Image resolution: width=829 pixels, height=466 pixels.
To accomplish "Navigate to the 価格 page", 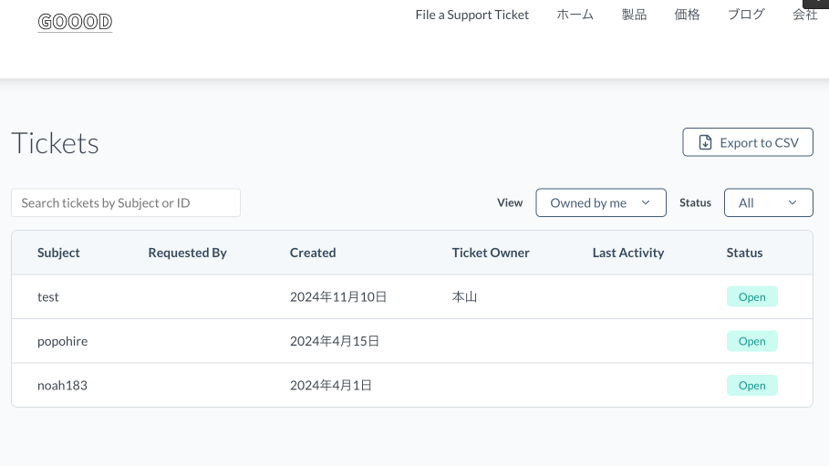I will 687,15.
